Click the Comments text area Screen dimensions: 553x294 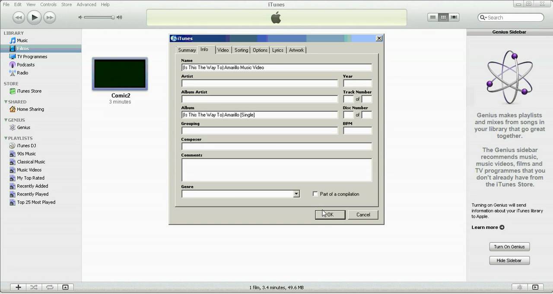276,170
